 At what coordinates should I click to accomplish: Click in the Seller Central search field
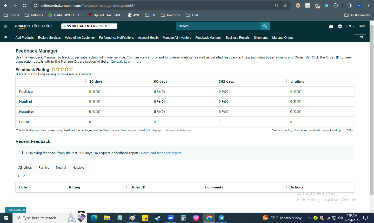click(x=218, y=26)
